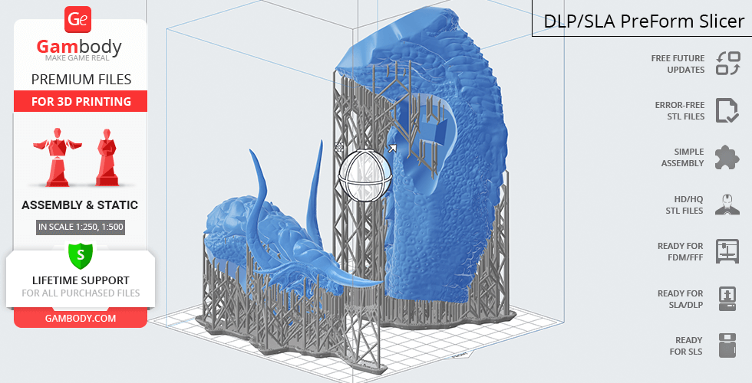
Task: Click the Simple Assembly puzzle piece icon
Action: [727, 157]
